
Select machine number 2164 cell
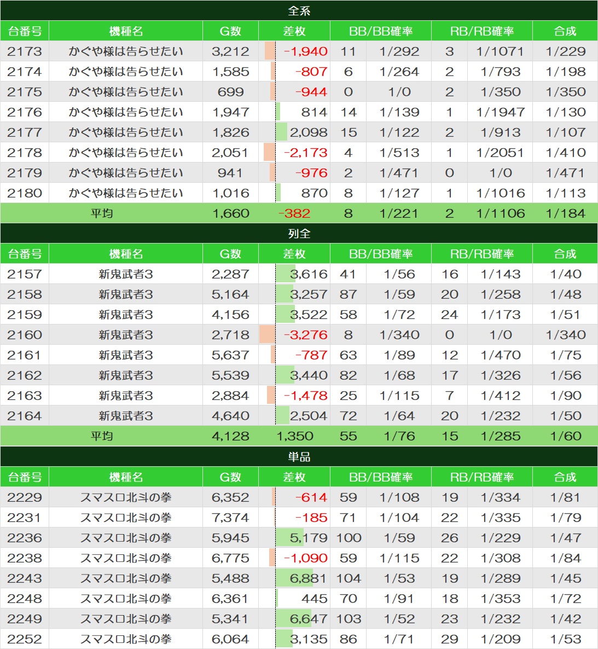25,416
